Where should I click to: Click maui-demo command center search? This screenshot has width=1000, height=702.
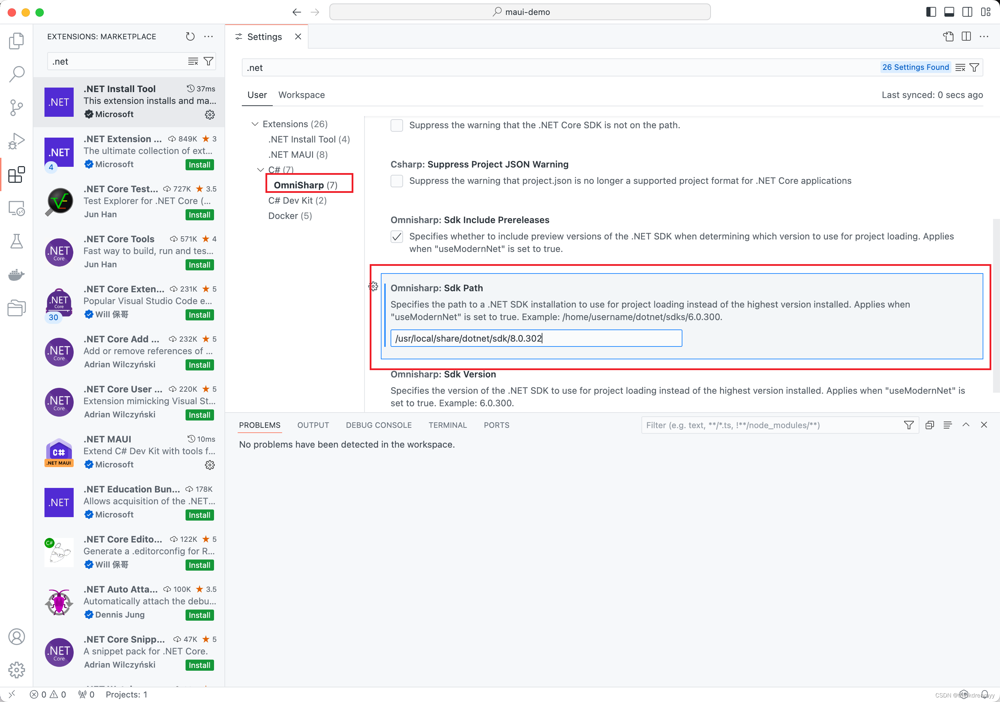click(520, 12)
